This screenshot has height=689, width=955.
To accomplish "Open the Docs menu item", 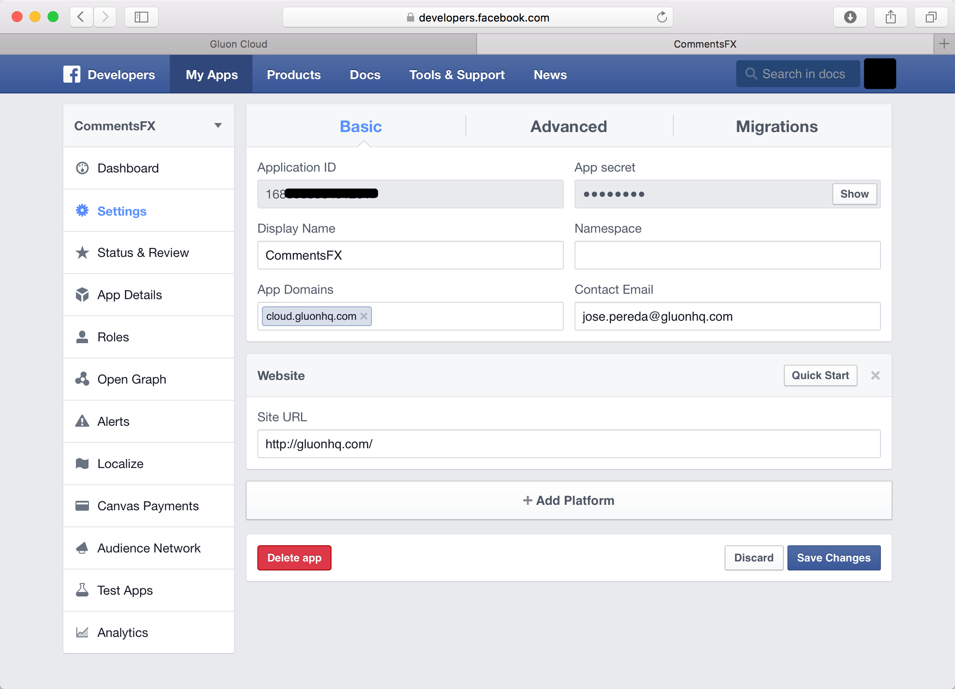I will (365, 75).
